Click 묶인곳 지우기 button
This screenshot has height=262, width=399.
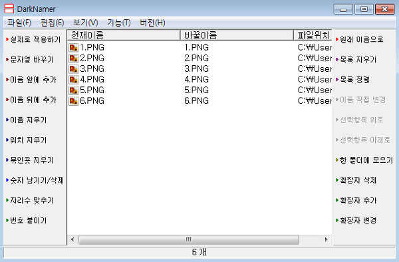pos(30,160)
